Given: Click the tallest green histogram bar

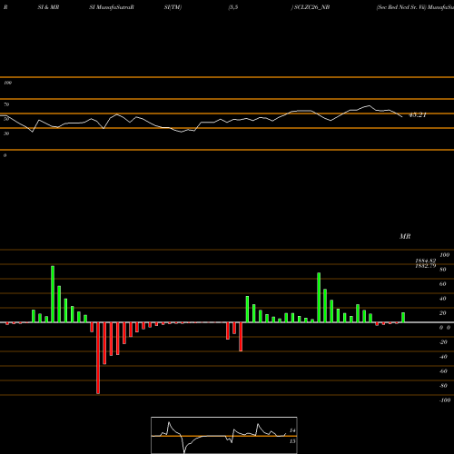Looking at the screenshot, I should click(x=53, y=294).
